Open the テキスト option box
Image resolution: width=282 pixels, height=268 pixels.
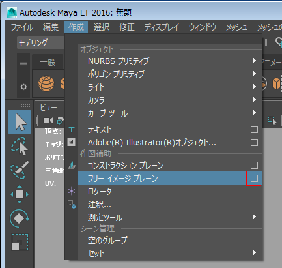pos(254,130)
